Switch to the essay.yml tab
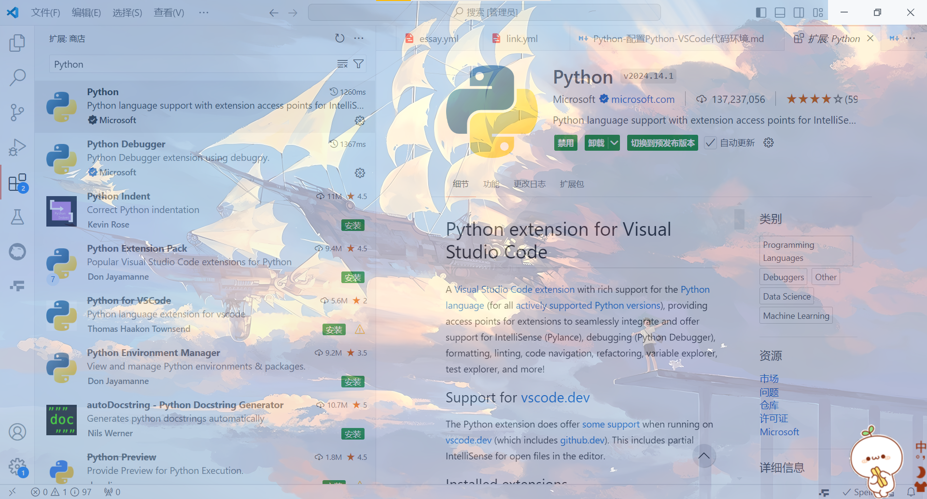The height and width of the screenshot is (499, 927). [x=439, y=39]
